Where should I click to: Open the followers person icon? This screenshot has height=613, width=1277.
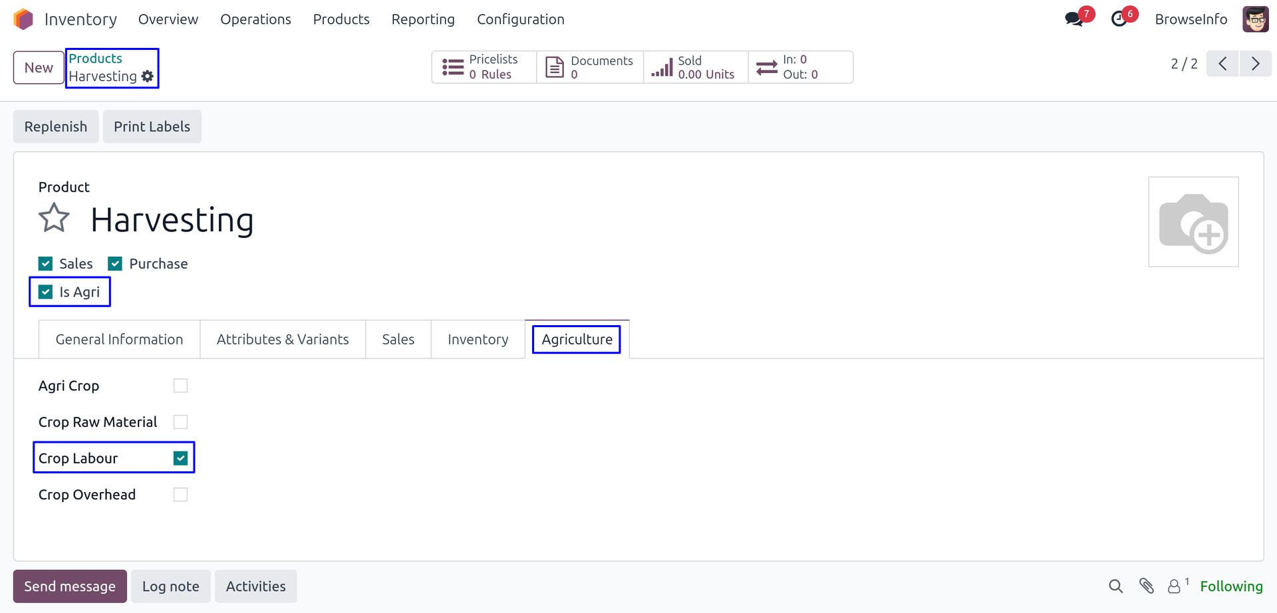(1175, 586)
